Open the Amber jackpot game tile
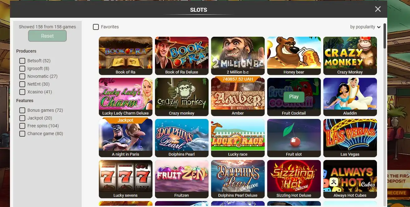 click(x=238, y=97)
